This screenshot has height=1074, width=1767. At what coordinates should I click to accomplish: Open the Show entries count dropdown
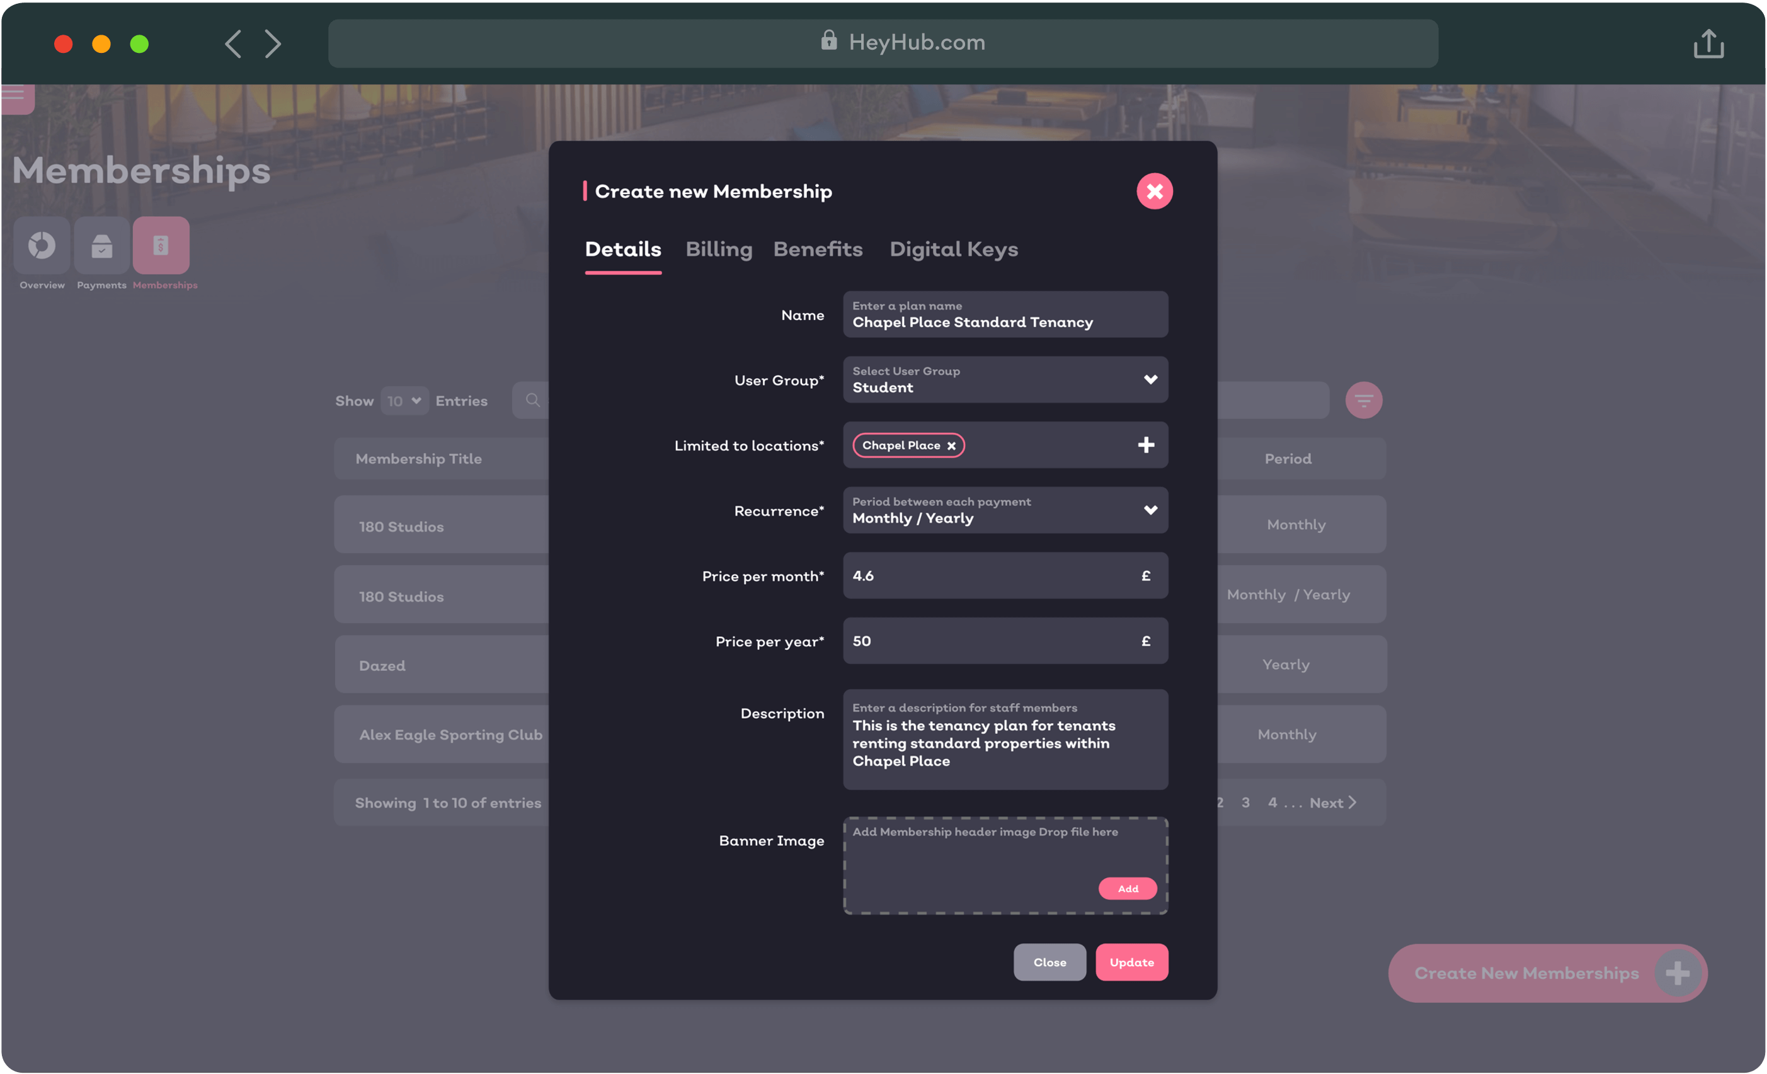404,401
